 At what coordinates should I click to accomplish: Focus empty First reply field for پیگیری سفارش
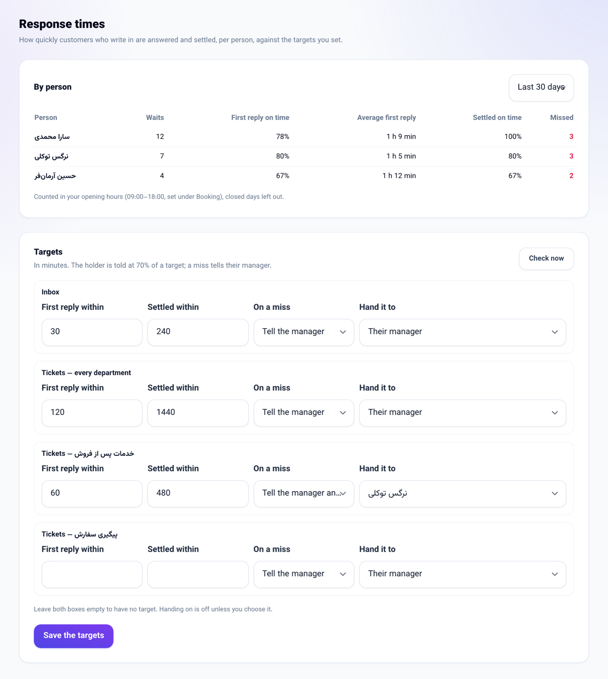[92, 574]
